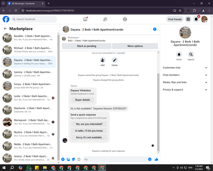Open the browser extensions puzzle icon
213x171 pixels.
pyautogui.click(x=194, y=11)
